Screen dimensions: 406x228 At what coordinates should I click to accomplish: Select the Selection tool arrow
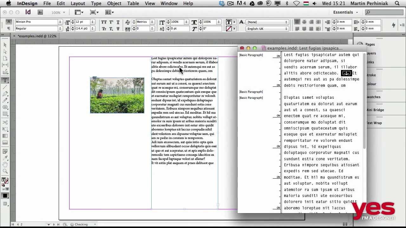[5, 45]
